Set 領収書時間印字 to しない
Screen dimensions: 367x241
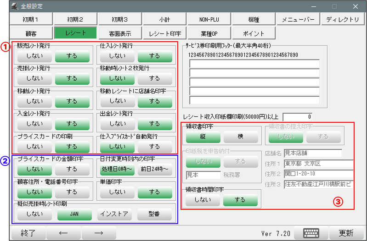coord(200,200)
